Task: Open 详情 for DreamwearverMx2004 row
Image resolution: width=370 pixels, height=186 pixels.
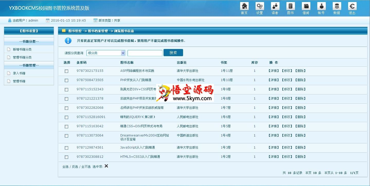Action: point(274,135)
